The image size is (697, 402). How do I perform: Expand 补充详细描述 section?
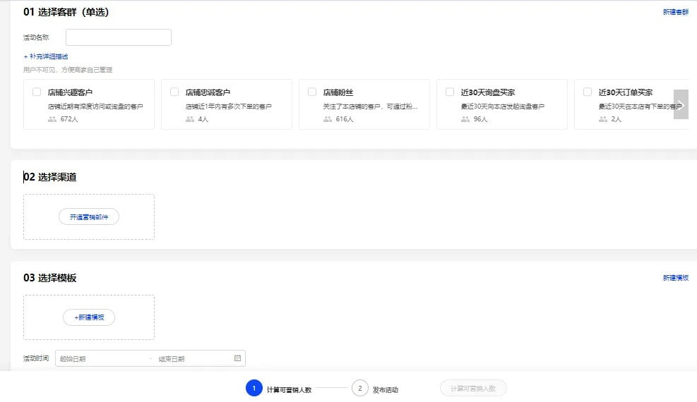[x=46, y=56]
